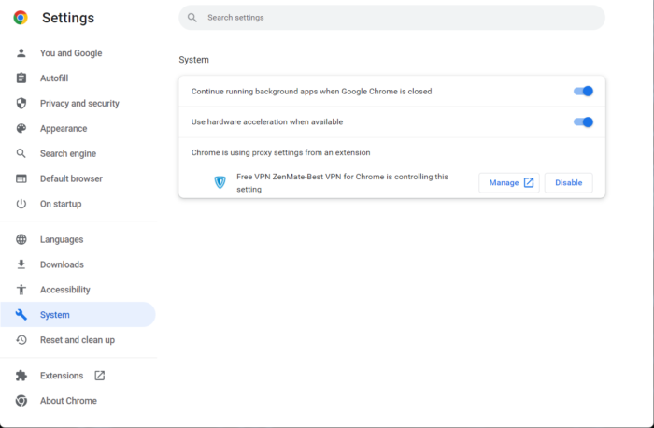
Task: Click the Reset and clean up icon
Action: [x=21, y=340]
